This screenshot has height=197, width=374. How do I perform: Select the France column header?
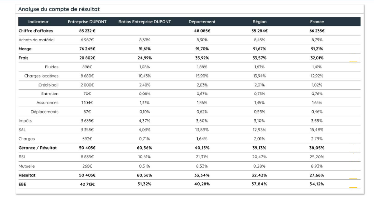(x=317, y=22)
